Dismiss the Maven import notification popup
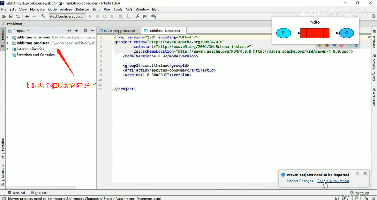 365,173
